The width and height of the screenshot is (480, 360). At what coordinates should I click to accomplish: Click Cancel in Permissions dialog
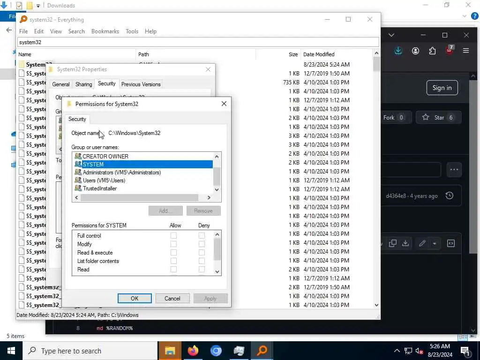point(172,299)
